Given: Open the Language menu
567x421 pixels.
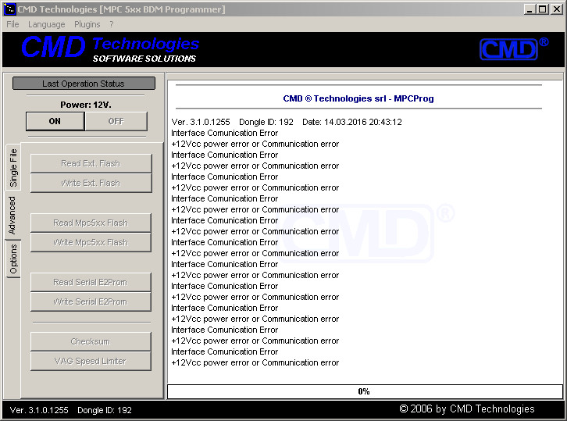Looking at the screenshot, I should point(47,24).
